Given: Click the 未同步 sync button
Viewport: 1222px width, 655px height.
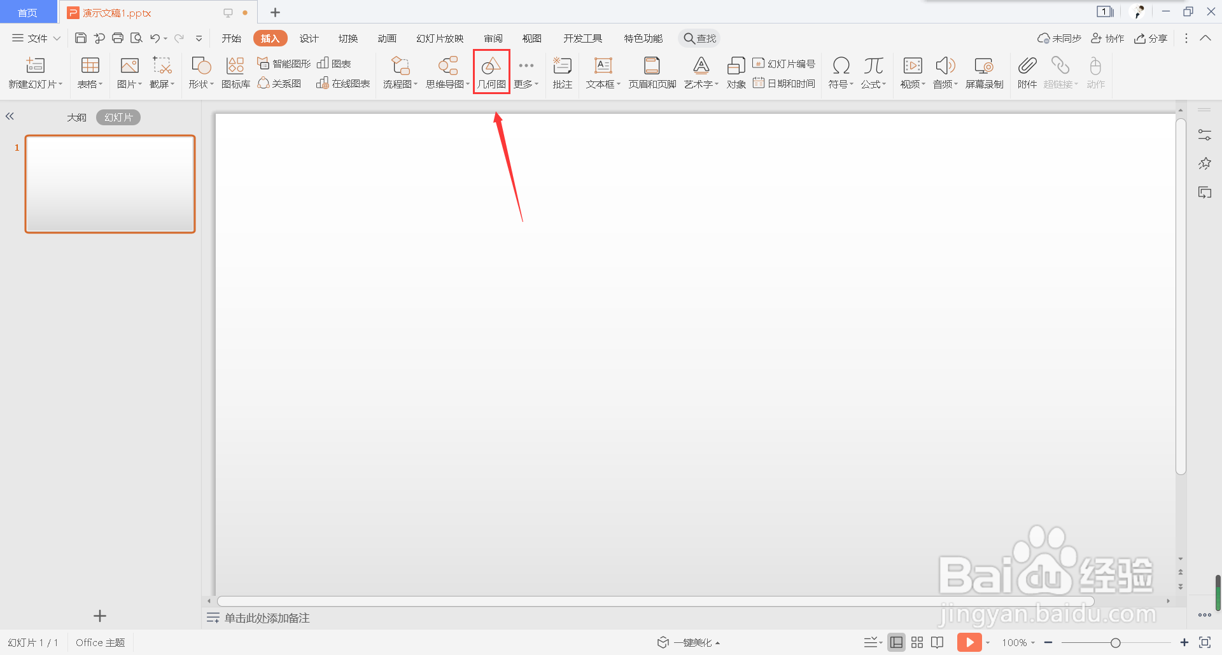Looking at the screenshot, I should (1059, 38).
